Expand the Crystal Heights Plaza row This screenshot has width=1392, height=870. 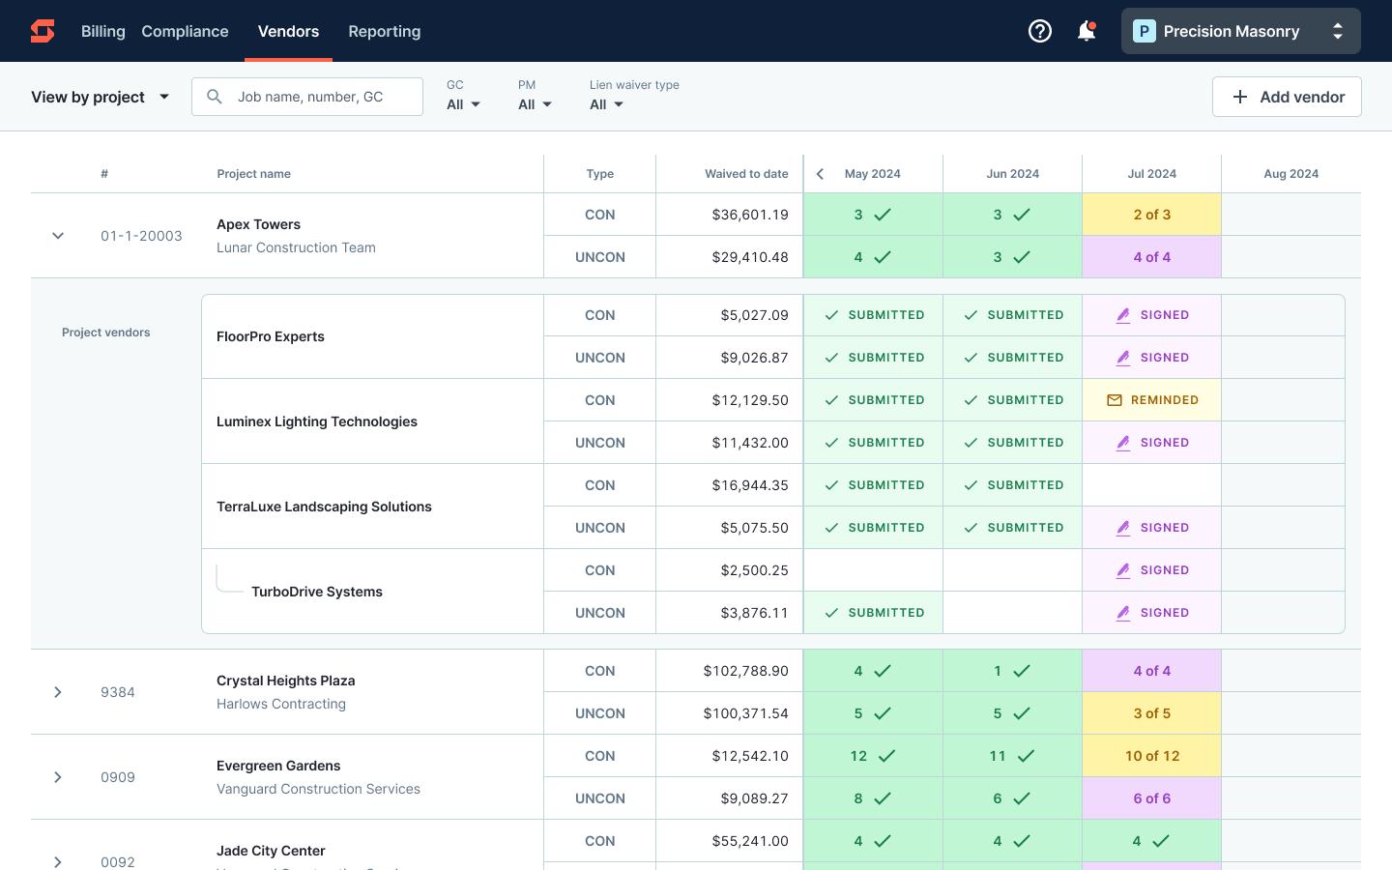[x=58, y=692]
